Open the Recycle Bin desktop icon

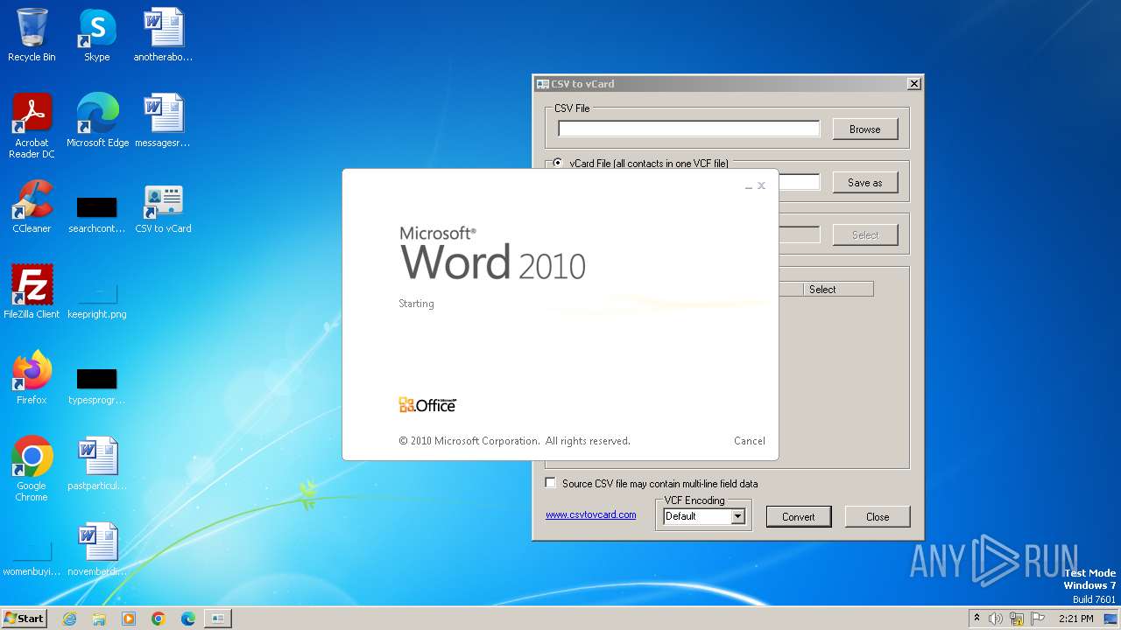click(32, 35)
